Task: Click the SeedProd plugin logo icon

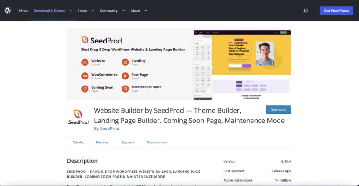Action: tap(79, 117)
